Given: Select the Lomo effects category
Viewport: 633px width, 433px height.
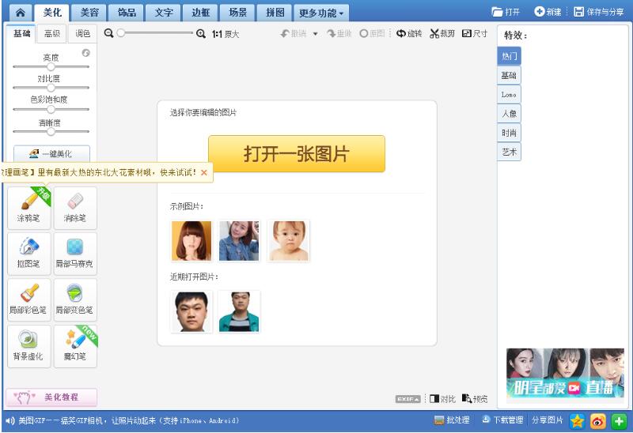Looking at the screenshot, I should coord(509,95).
